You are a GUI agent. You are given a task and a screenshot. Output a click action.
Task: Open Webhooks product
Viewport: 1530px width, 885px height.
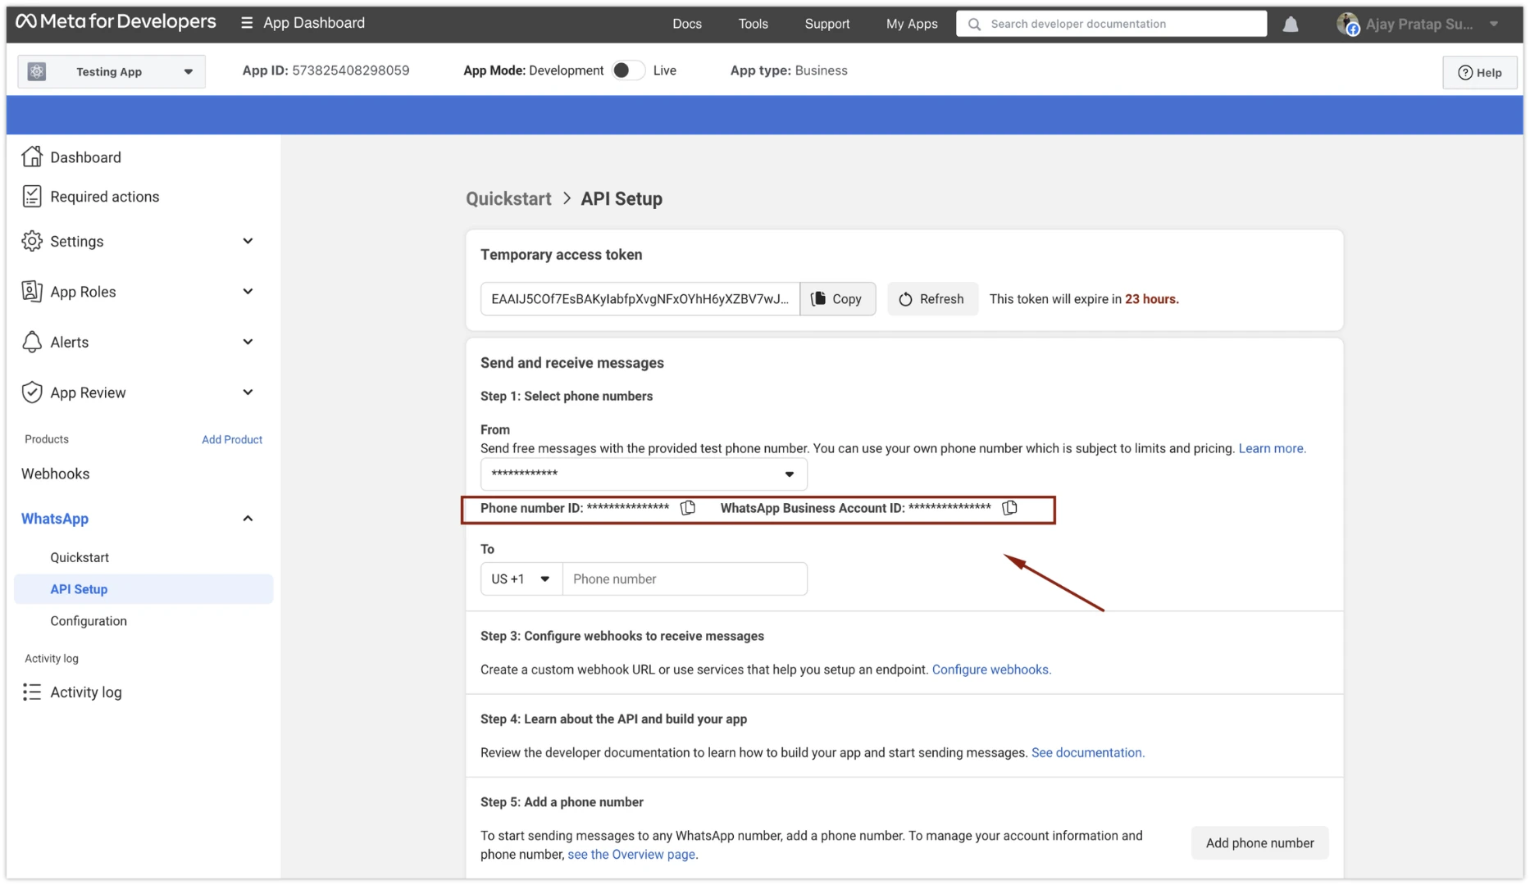point(55,474)
